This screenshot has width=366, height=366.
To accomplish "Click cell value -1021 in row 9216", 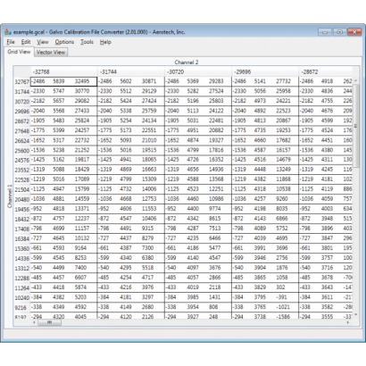I will 283,307.
